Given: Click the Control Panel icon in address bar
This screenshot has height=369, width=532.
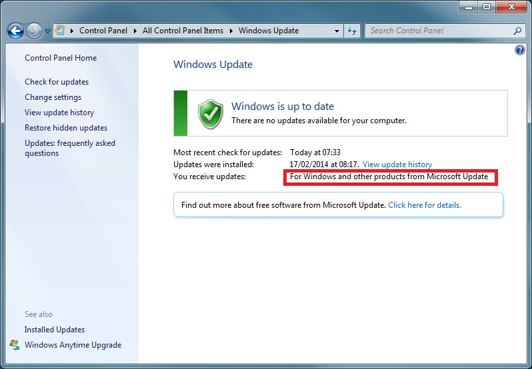Looking at the screenshot, I should tap(60, 31).
